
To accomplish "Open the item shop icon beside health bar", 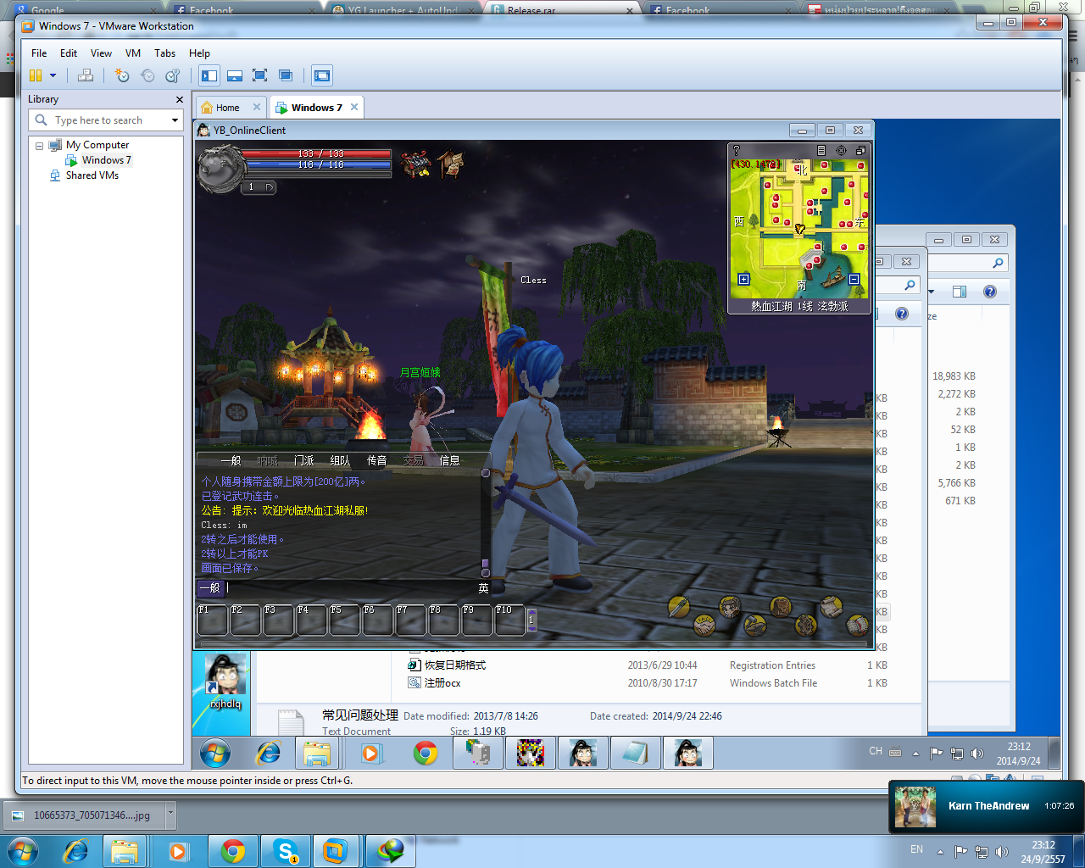I will (415, 164).
